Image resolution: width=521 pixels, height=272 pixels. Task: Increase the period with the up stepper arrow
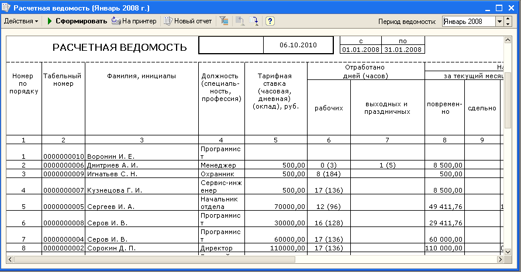coord(508,19)
